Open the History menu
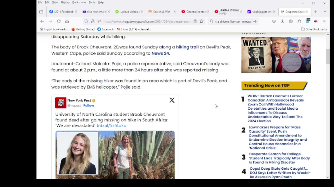This screenshot has height=187, width=334. (65, 2)
